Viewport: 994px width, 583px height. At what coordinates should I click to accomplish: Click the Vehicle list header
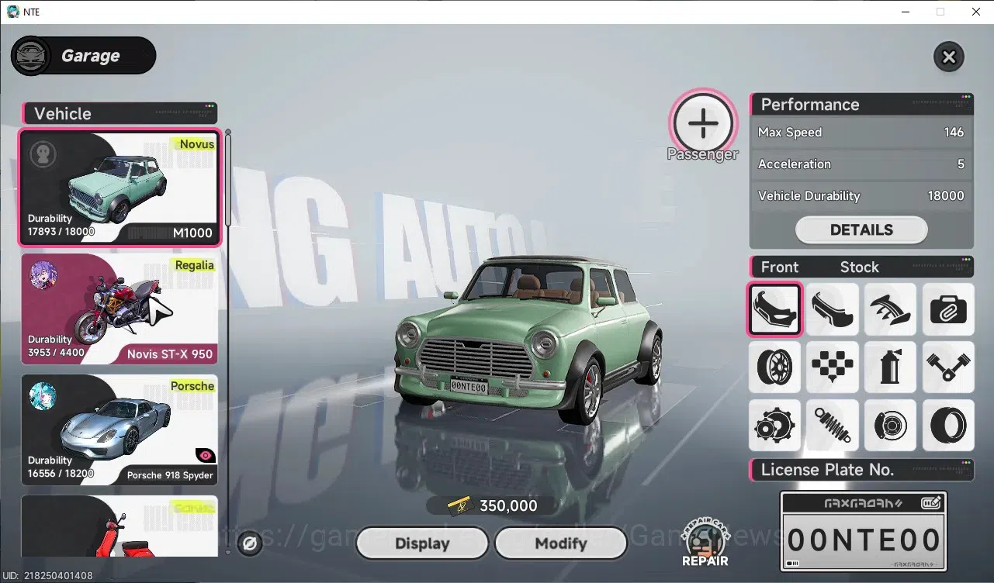tap(120, 113)
